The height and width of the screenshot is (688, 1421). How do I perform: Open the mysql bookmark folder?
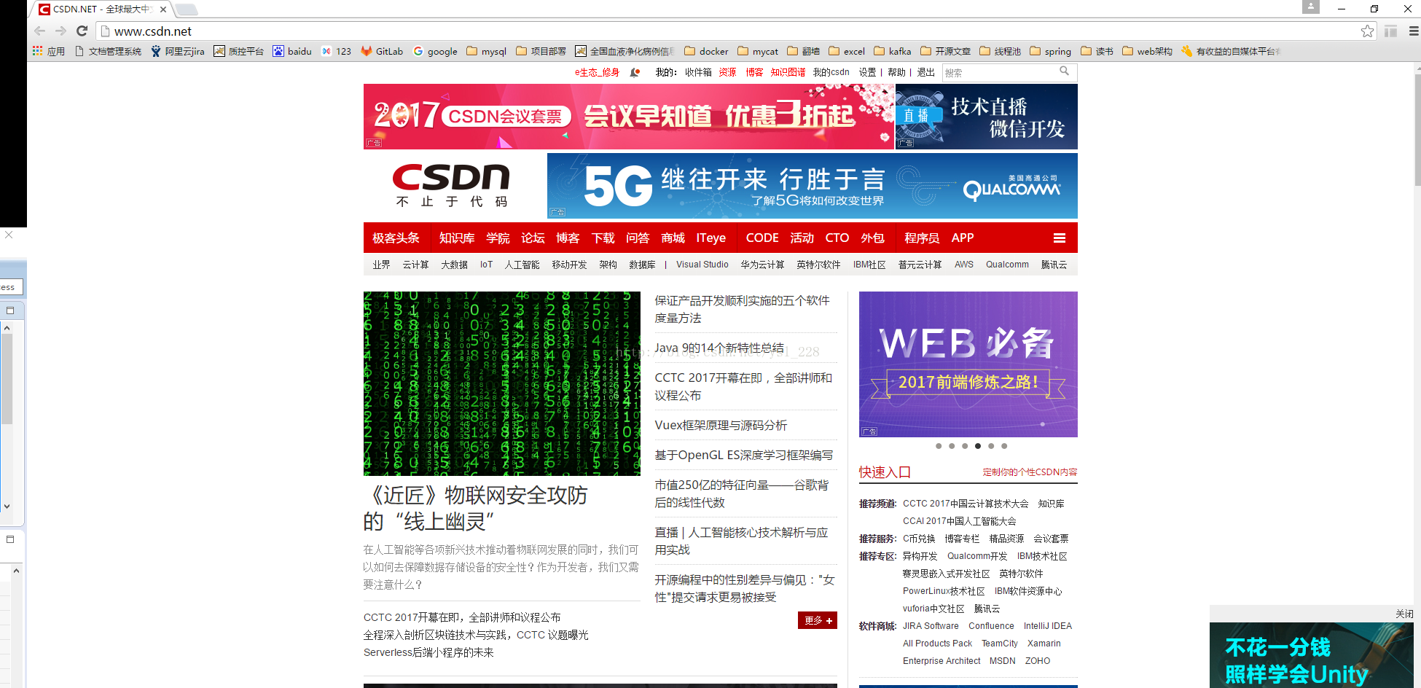pos(486,51)
